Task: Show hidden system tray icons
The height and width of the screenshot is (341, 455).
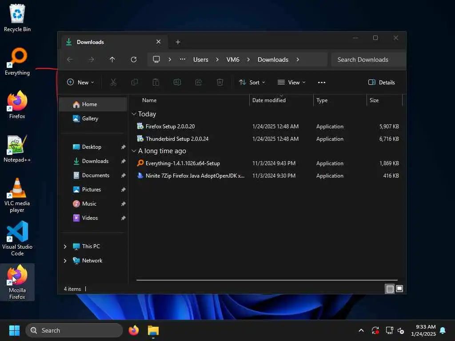Action: pyautogui.click(x=361, y=330)
